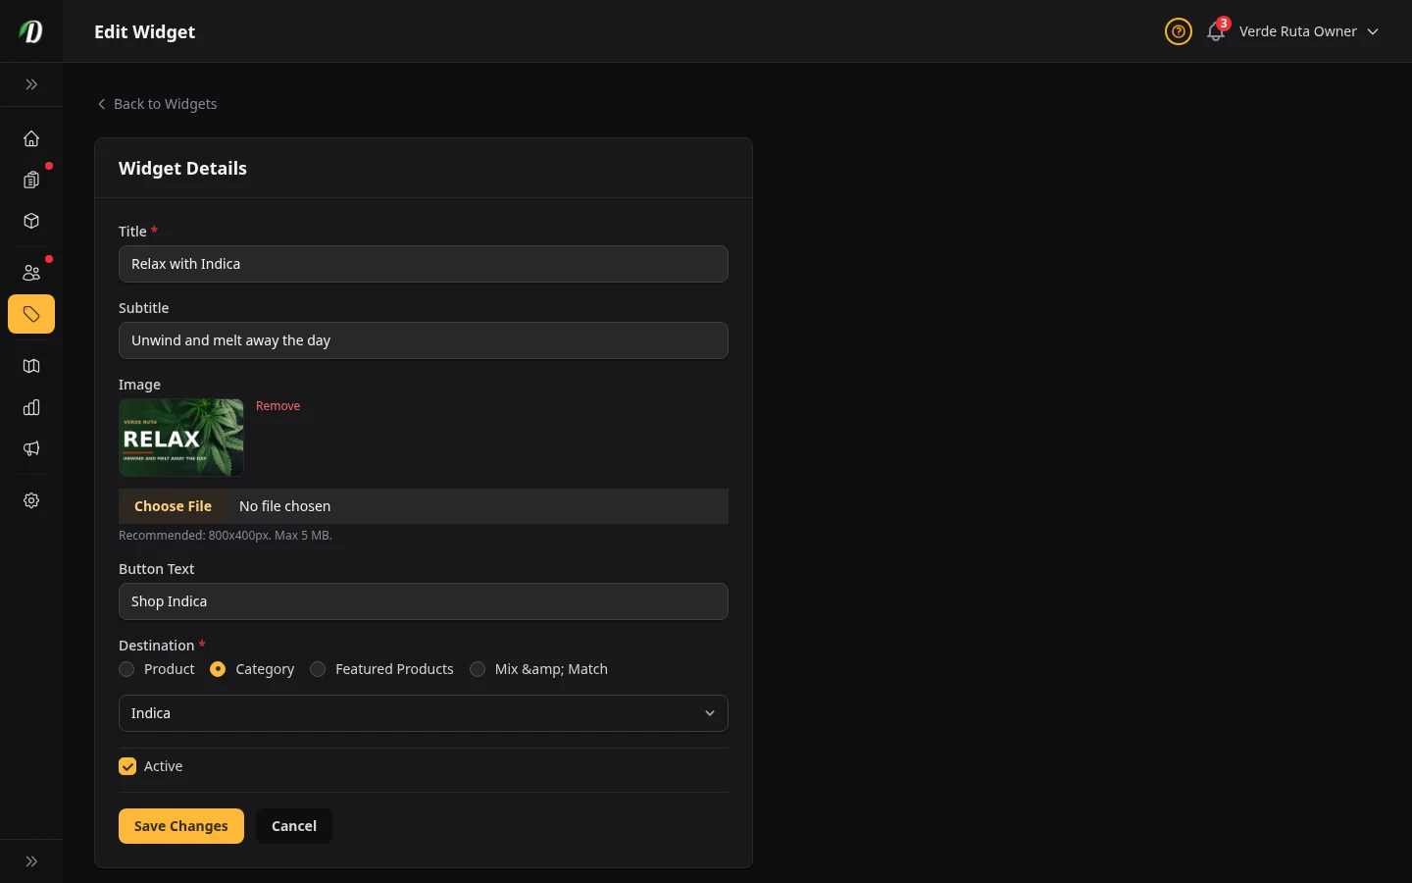Screen dimensions: 1412x883
Task: Click the notification bell with 3 alerts
Action: (1215, 31)
